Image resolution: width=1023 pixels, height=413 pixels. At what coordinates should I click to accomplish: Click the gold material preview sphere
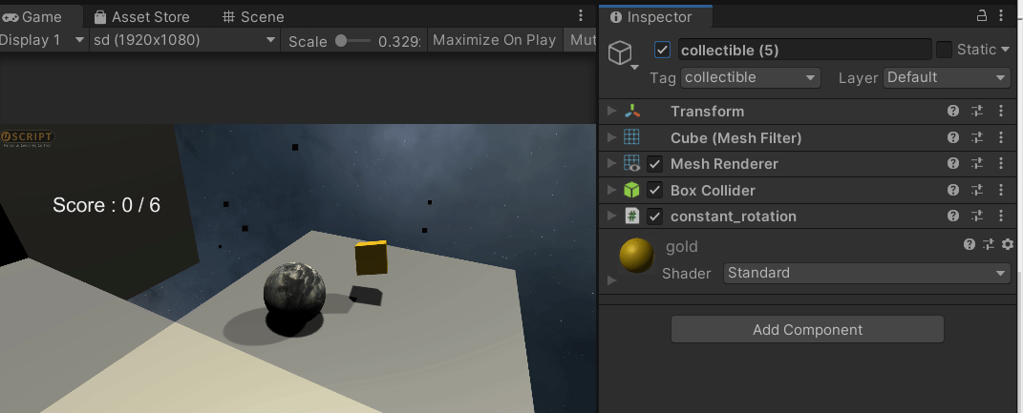coord(636,255)
